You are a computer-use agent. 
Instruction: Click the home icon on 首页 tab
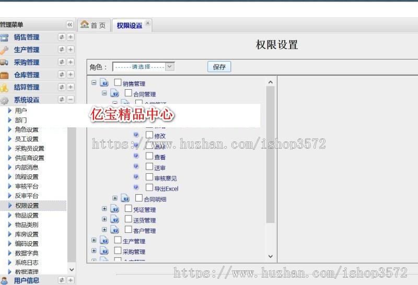85,24
